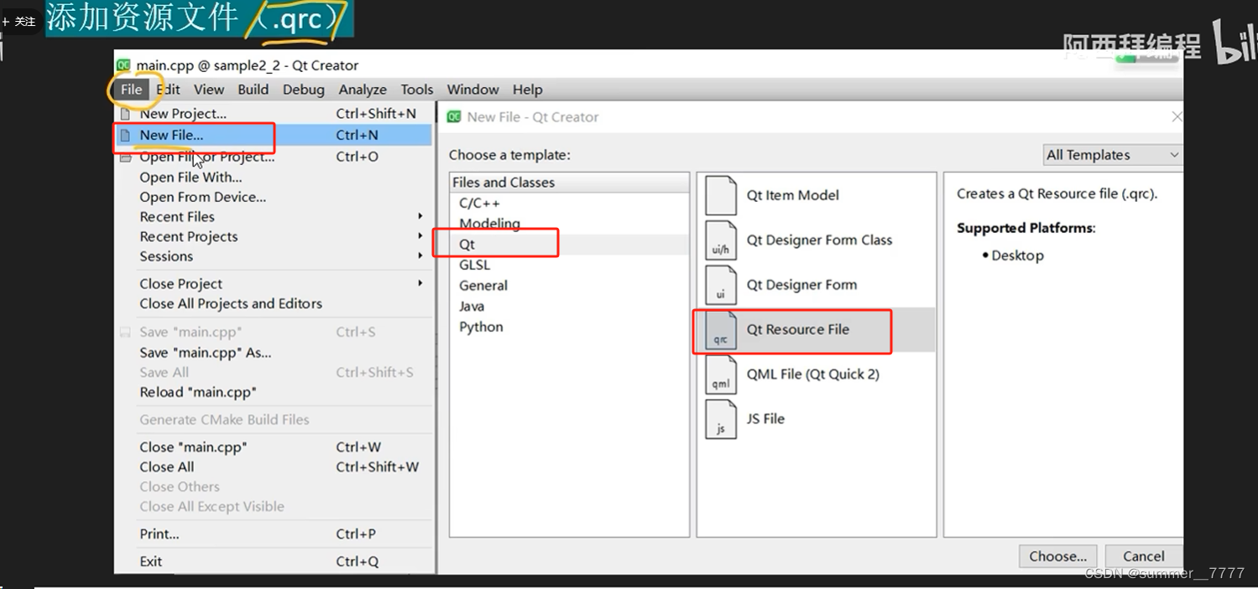The width and height of the screenshot is (1258, 589).
Task: Close the New File dialog
Action: pos(1176,117)
